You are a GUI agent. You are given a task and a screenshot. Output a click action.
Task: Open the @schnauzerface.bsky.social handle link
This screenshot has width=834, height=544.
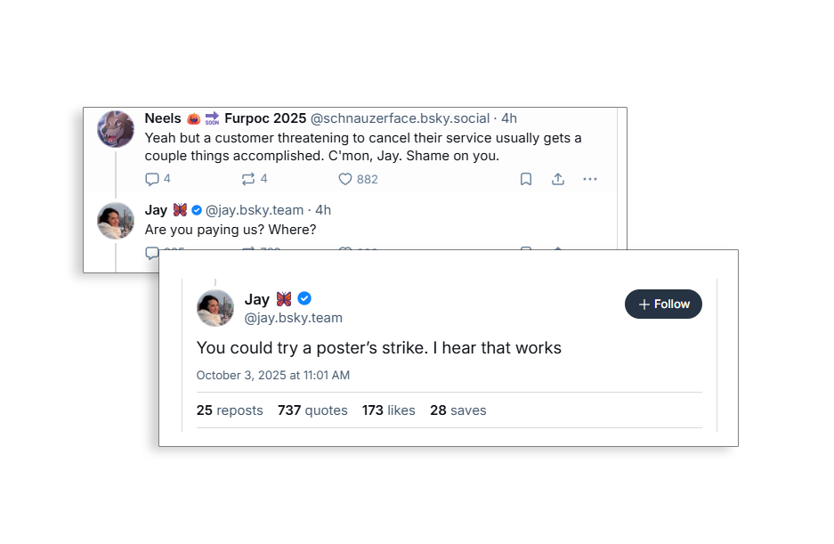[x=400, y=118]
